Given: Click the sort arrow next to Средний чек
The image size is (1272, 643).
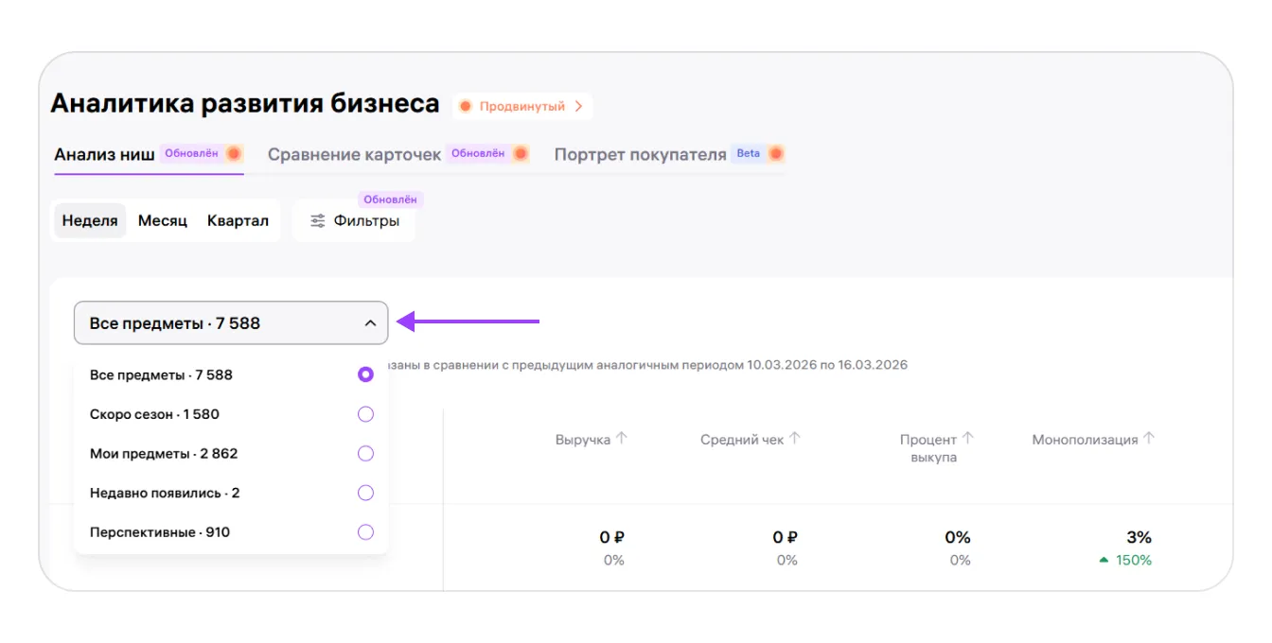Looking at the screenshot, I should [795, 439].
